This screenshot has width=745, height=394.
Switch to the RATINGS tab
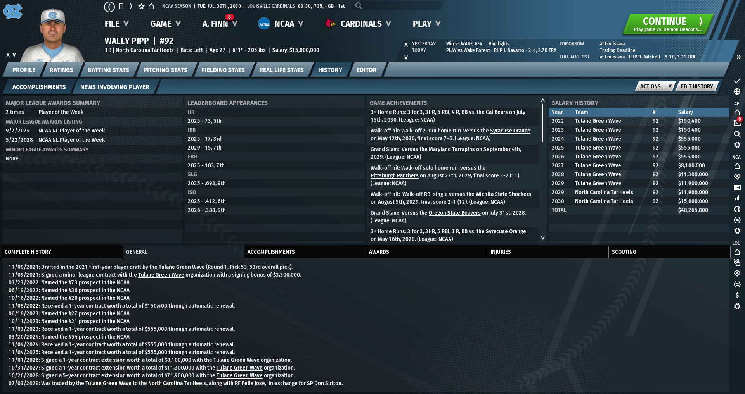pos(61,70)
